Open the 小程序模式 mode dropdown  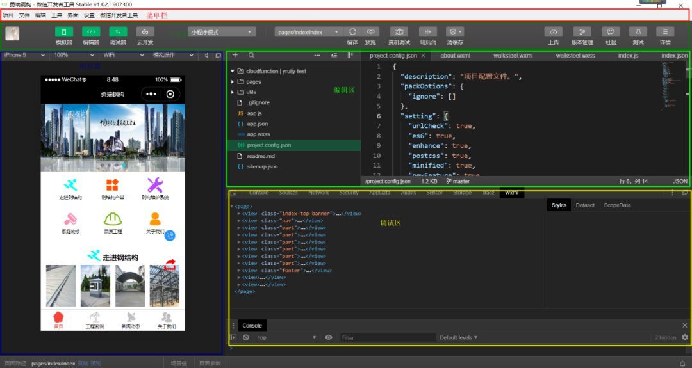click(222, 32)
